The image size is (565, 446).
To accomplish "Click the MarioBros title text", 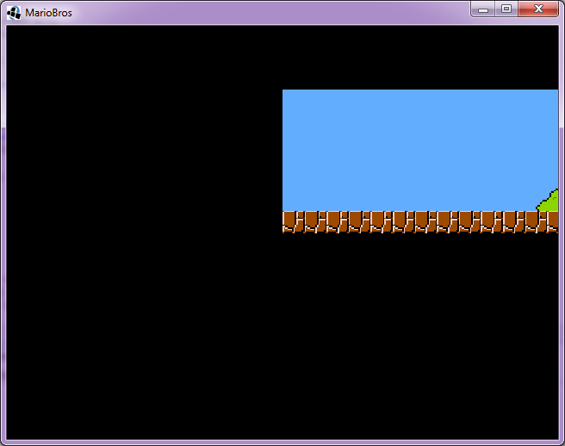I will coord(48,13).
